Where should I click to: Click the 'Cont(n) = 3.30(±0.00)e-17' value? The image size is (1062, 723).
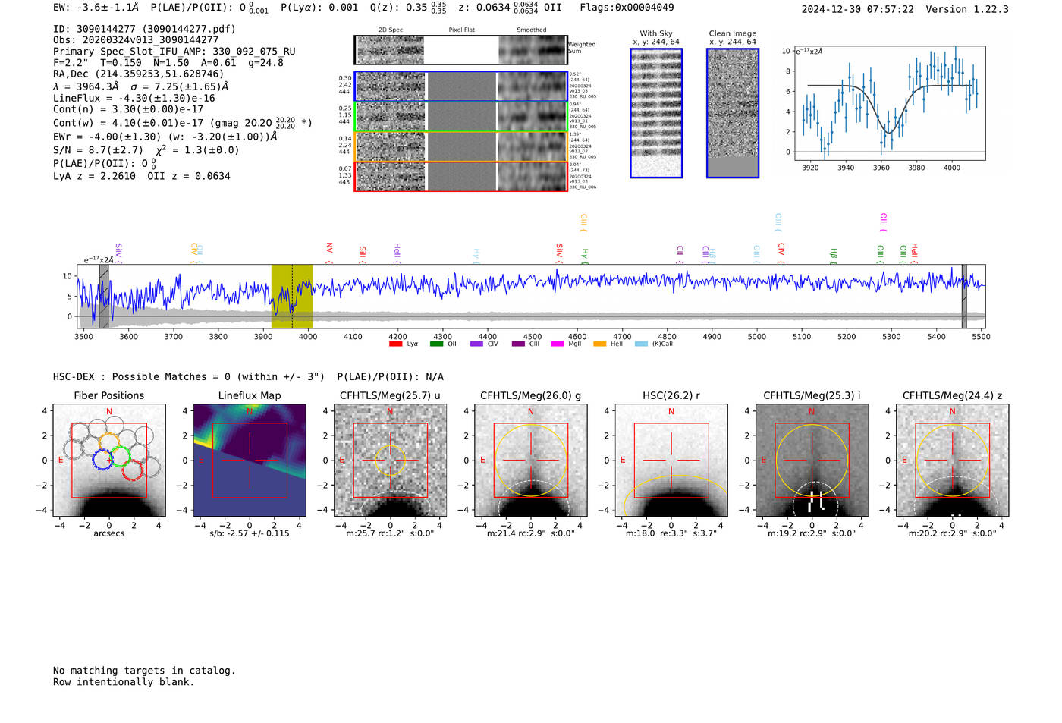[x=128, y=109]
